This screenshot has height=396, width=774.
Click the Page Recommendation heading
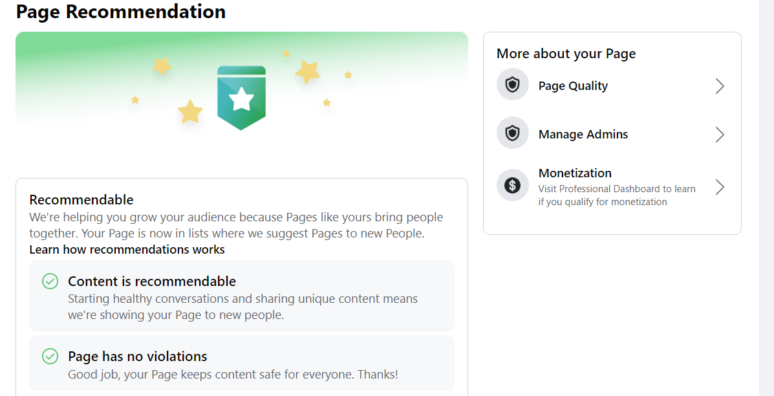click(121, 12)
